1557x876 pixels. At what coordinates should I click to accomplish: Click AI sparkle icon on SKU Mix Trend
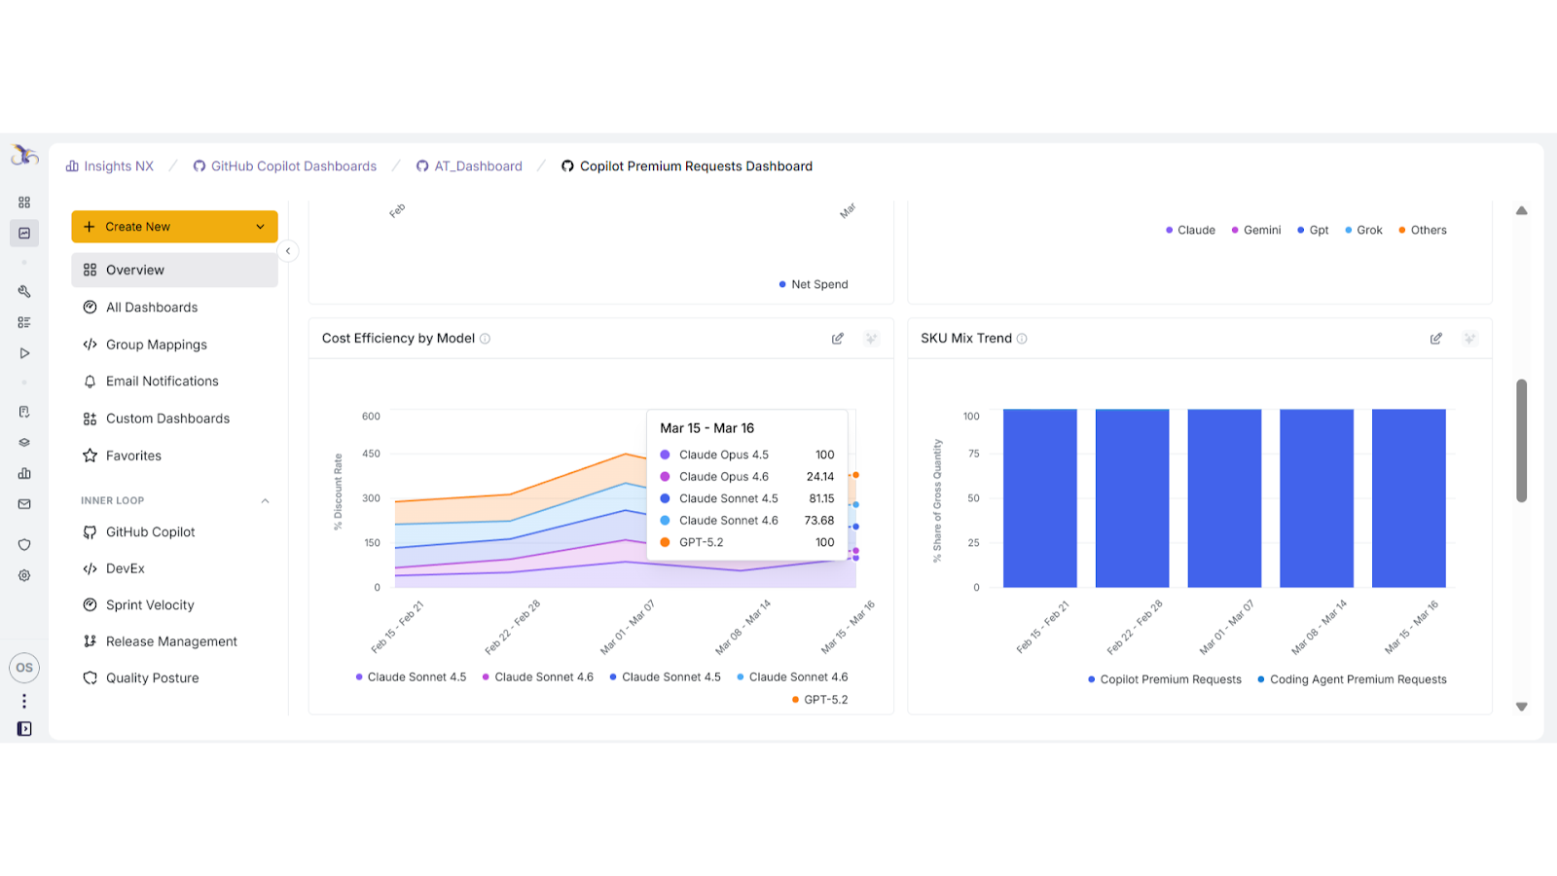[1469, 339]
